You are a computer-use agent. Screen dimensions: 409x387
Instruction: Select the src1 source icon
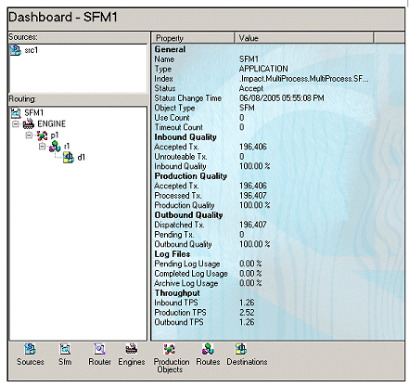15,50
